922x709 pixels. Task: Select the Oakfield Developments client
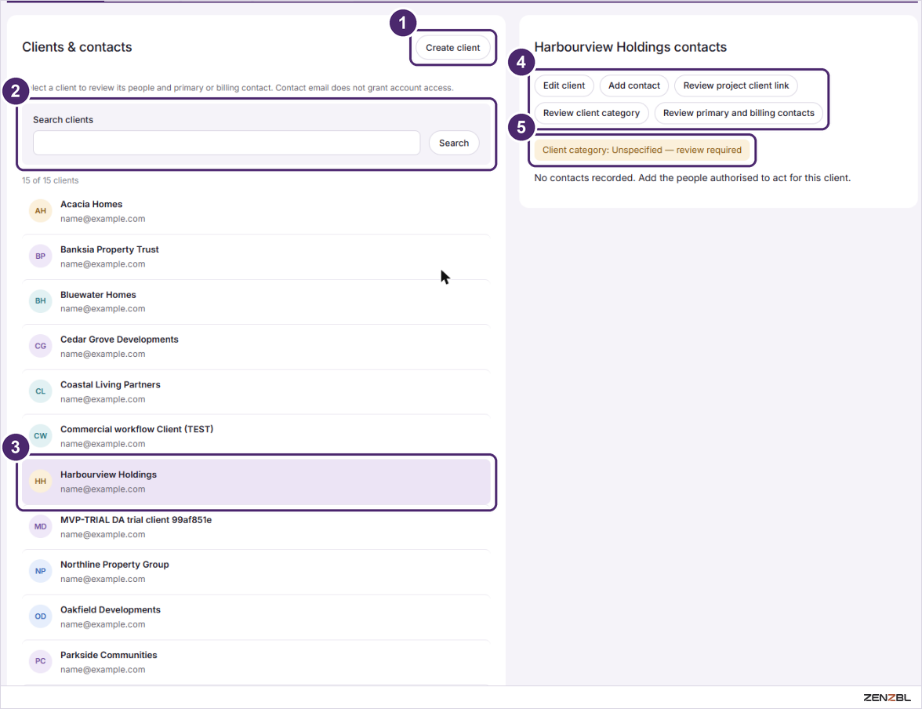pyautogui.click(x=256, y=617)
